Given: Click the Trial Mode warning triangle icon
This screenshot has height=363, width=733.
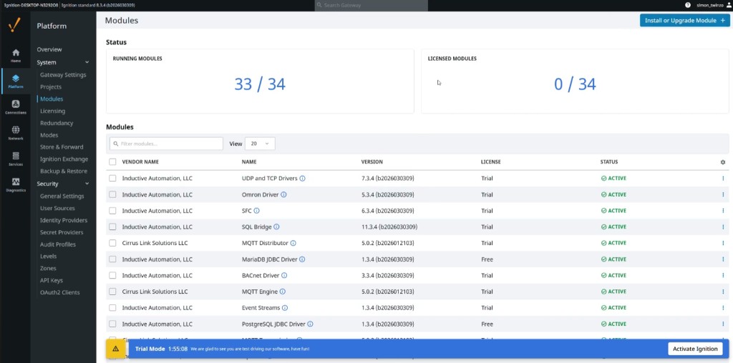Looking at the screenshot, I should (x=115, y=349).
